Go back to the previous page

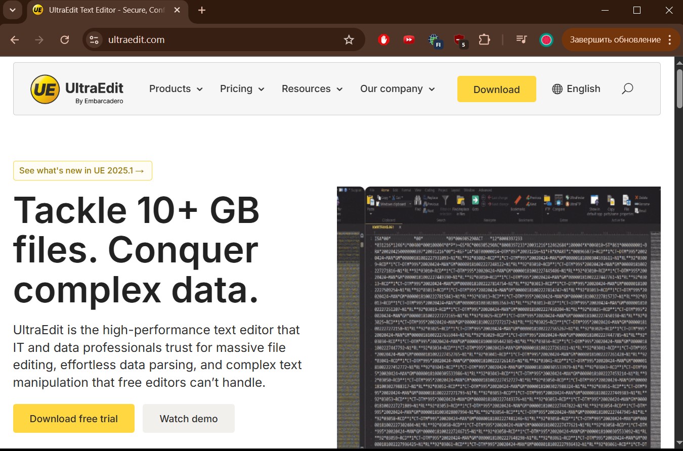15,40
